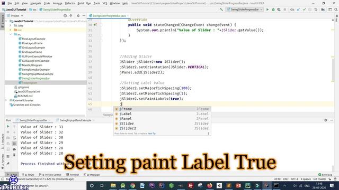
Task: Toggle scroll to end in the Run console
Action: tap(14, 144)
